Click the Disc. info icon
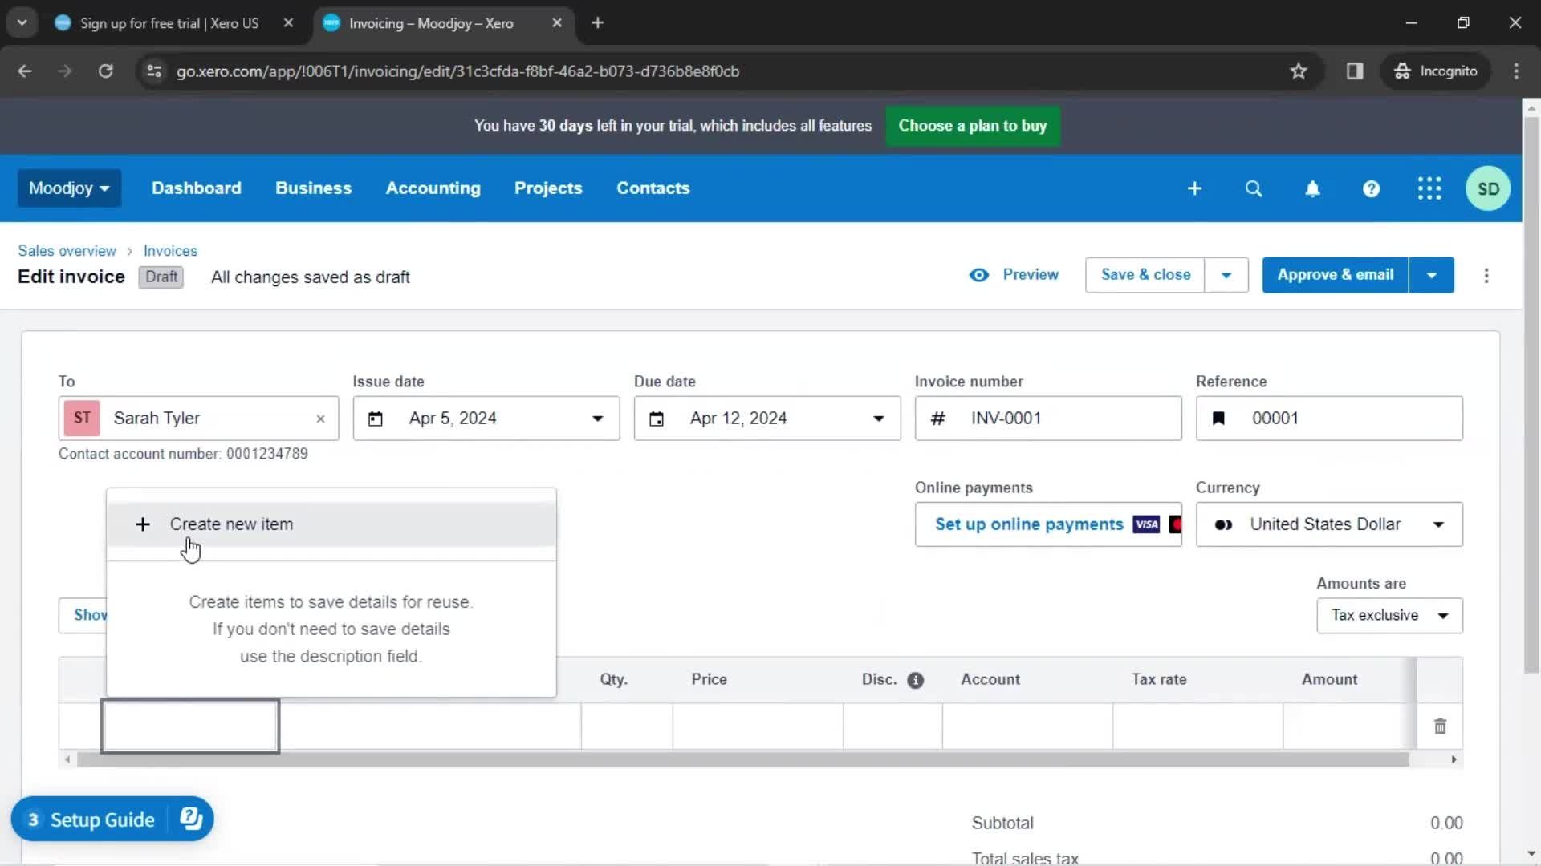This screenshot has height=866, width=1541. 915,680
